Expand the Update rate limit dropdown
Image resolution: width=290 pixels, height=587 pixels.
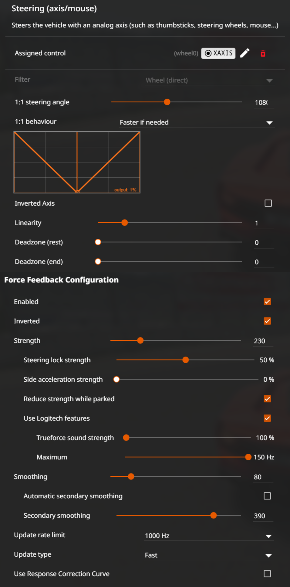pos(209,536)
